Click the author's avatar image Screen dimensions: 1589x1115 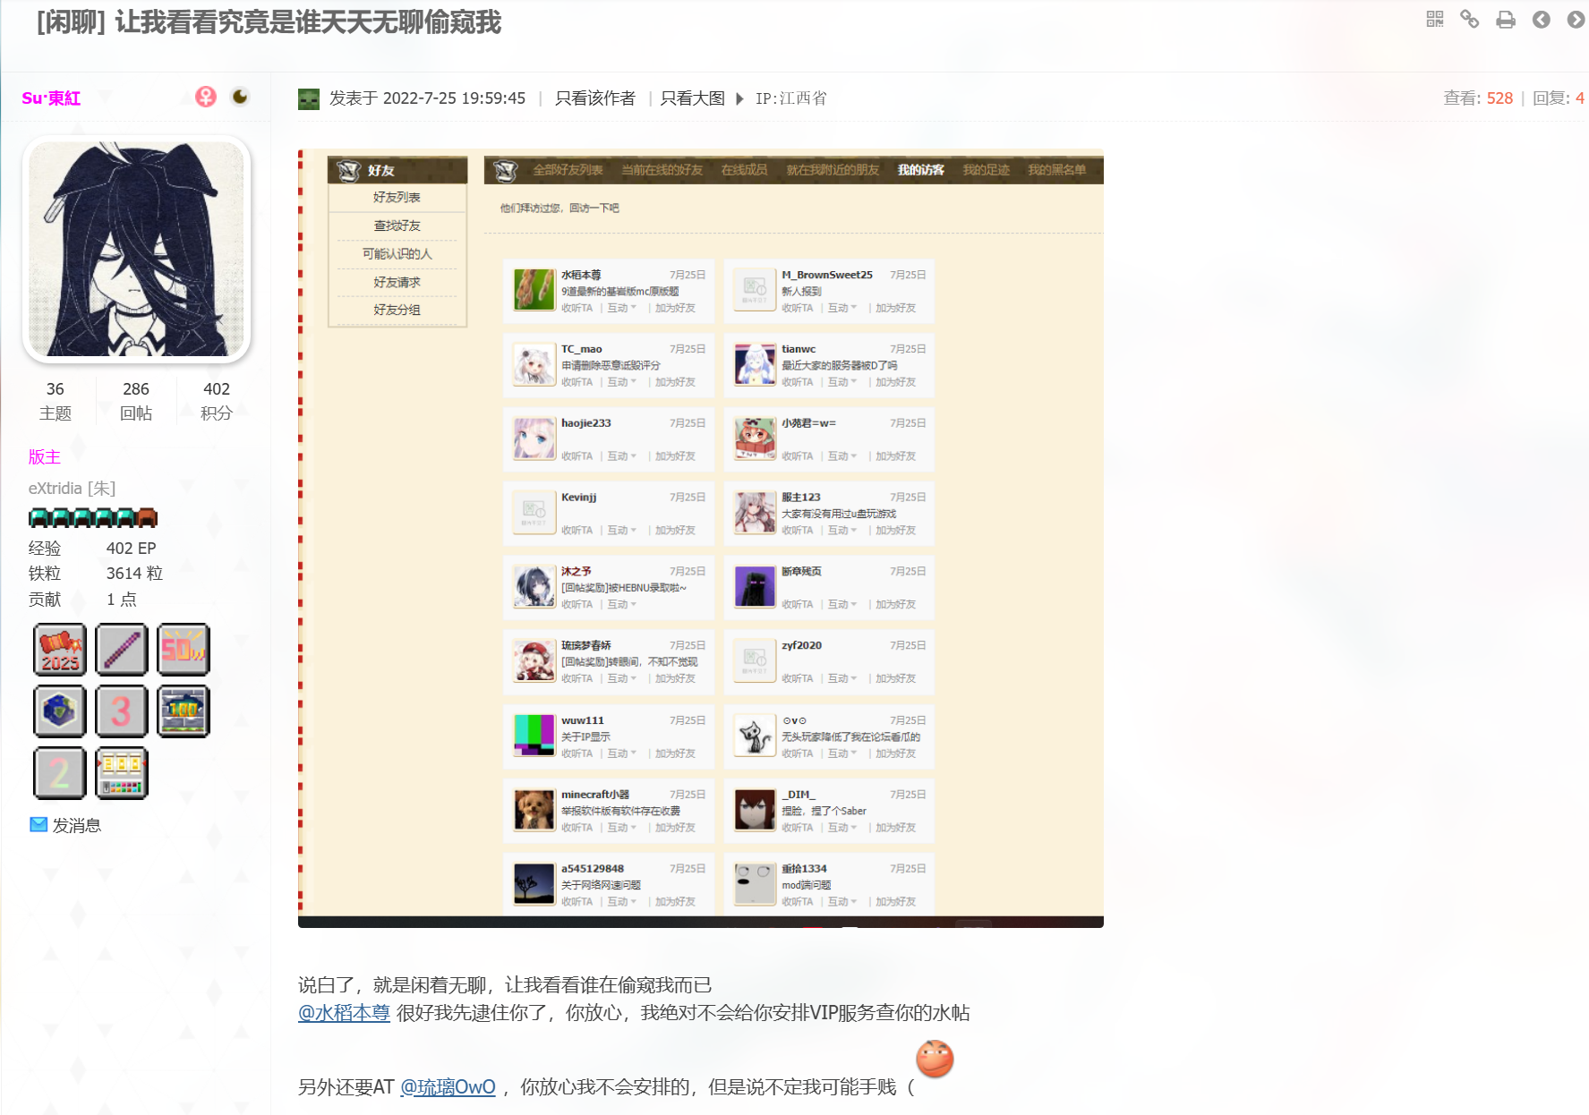point(136,249)
